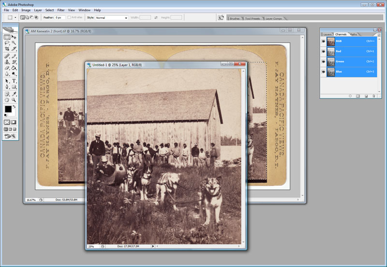Toggle visibility of the Green channel
Screen dimensions: 387x267
click(x=323, y=61)
